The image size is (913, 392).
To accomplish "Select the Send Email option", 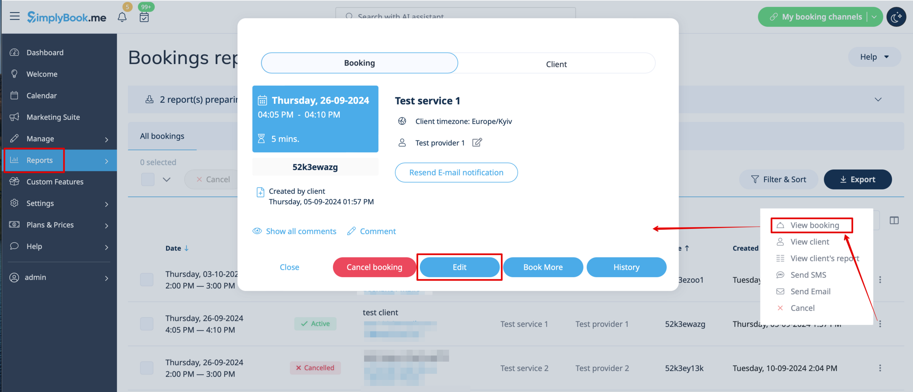I will 810,291.
